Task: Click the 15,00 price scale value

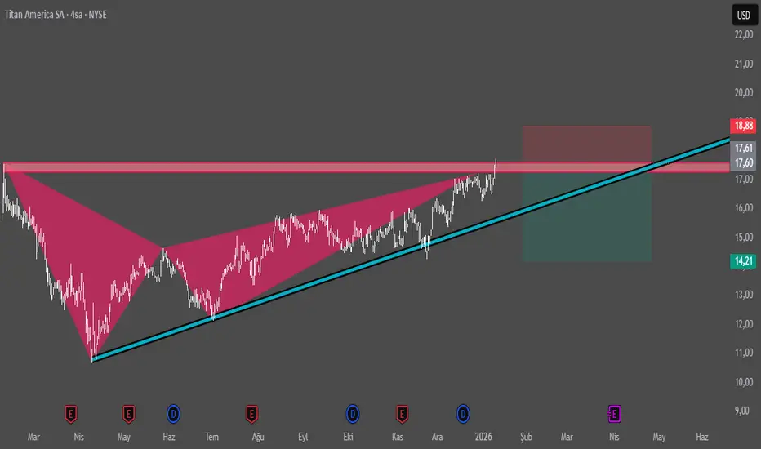Action: point(744,237)
